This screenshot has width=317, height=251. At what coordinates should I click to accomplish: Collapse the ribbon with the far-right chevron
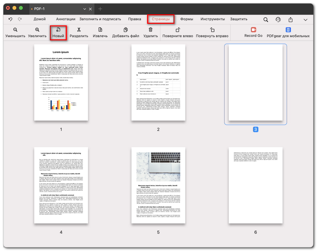coord(305,19)
